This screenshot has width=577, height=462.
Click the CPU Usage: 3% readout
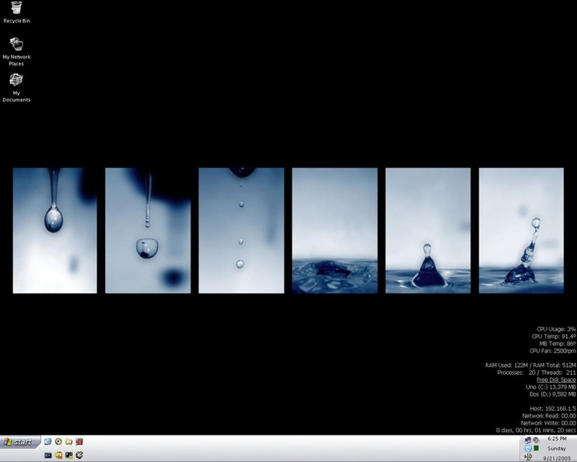[556, 329]
